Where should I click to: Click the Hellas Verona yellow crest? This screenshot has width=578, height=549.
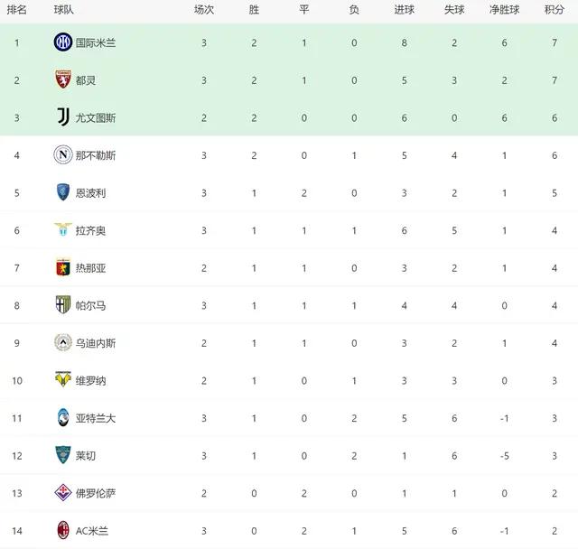pos(63,379)
